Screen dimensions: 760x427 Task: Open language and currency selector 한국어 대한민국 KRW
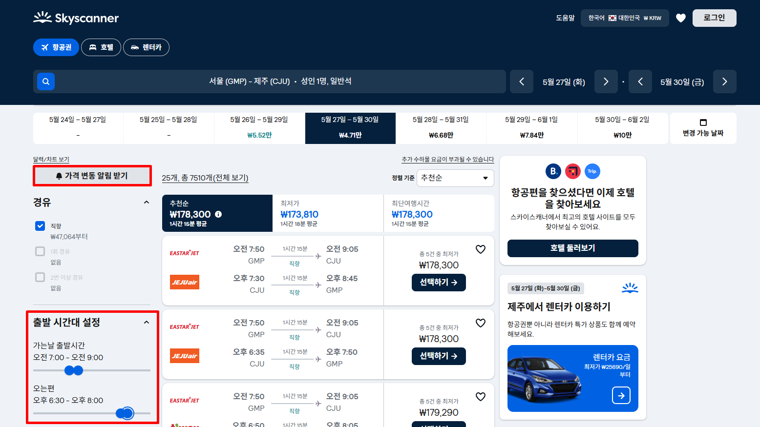[625, 18]
